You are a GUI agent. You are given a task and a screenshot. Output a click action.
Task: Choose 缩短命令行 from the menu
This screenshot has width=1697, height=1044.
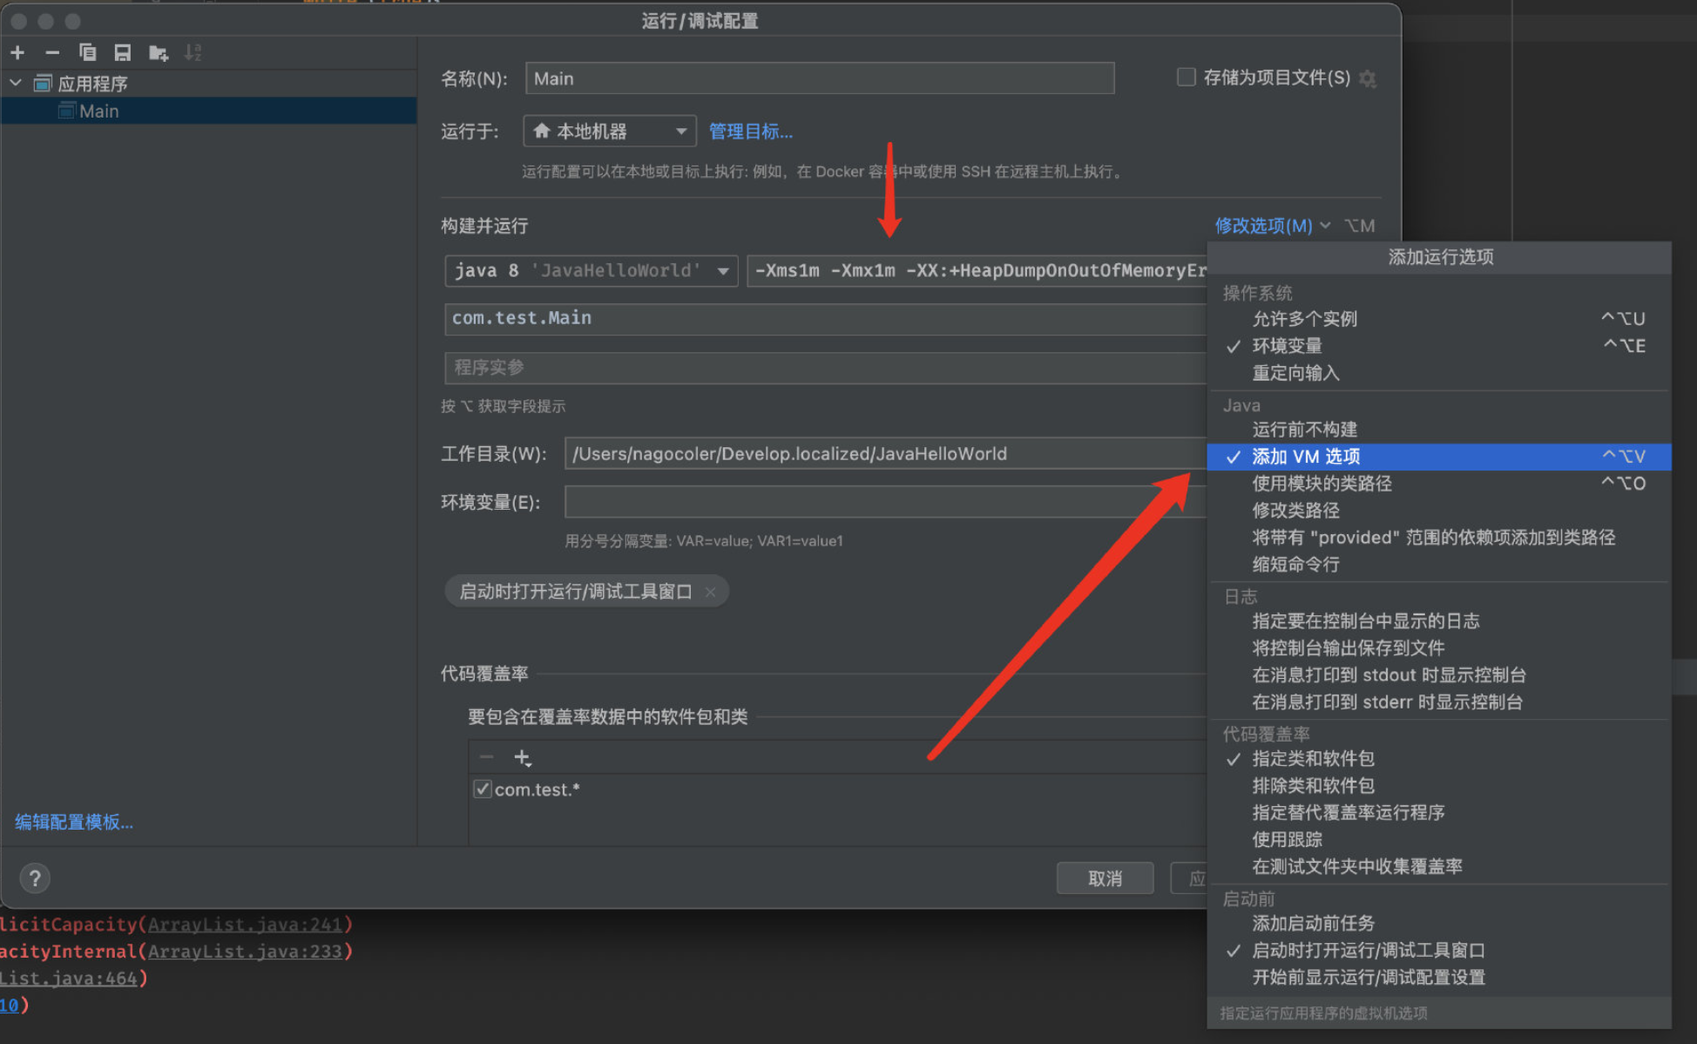[1439, 565]
